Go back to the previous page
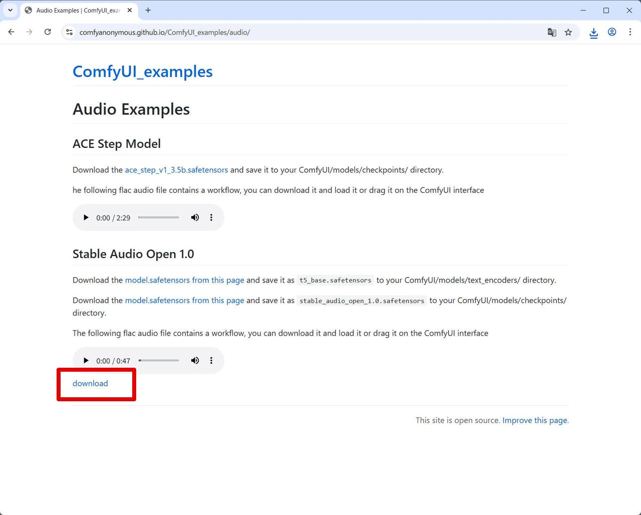 [x=11, y=32]
